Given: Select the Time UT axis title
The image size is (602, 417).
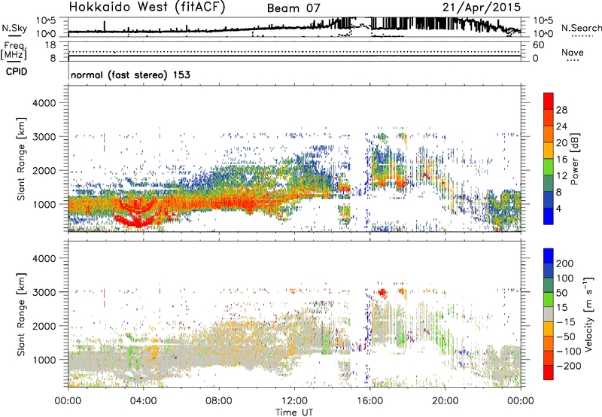Looking at the screenshot, I should tap(294, 412).
